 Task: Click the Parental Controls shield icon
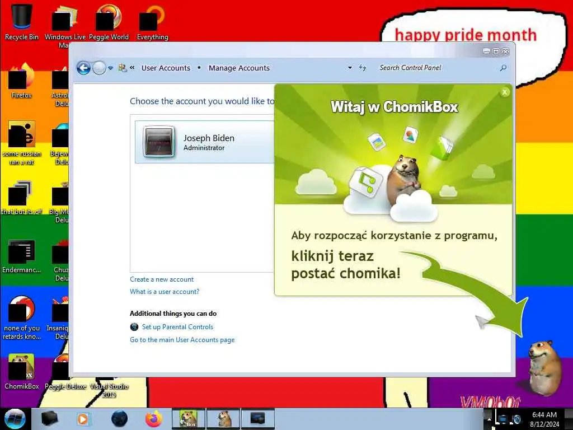134,327
